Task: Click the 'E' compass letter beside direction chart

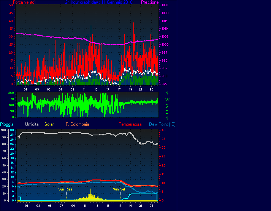Action: click(166, 112)
